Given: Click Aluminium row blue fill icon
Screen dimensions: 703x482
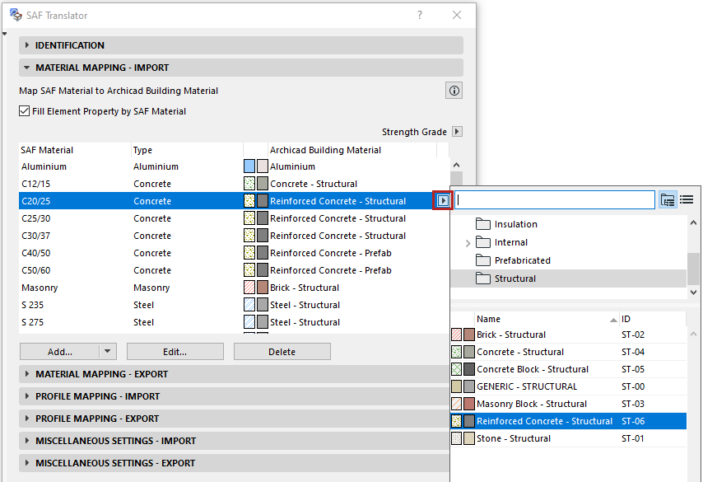Looking at the screenshot, I should [249, 166].
